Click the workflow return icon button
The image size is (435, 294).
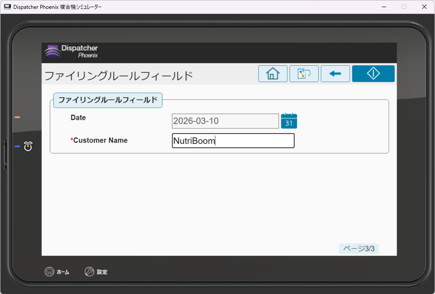pyautogui.click(x=304, y=74)
